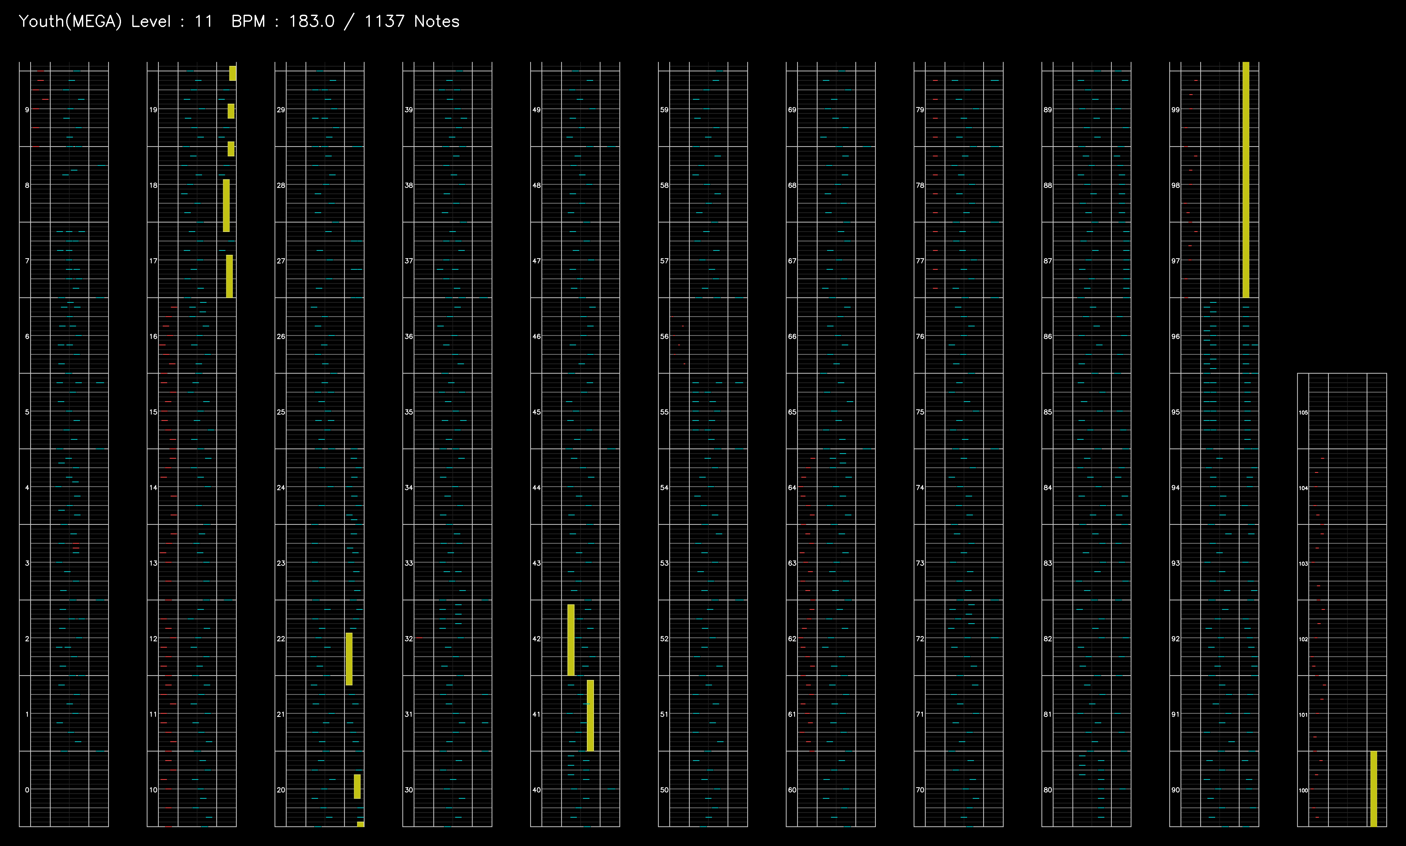Click the measure "70" label
Screen dimensions: 1406x846
(920, 790)
